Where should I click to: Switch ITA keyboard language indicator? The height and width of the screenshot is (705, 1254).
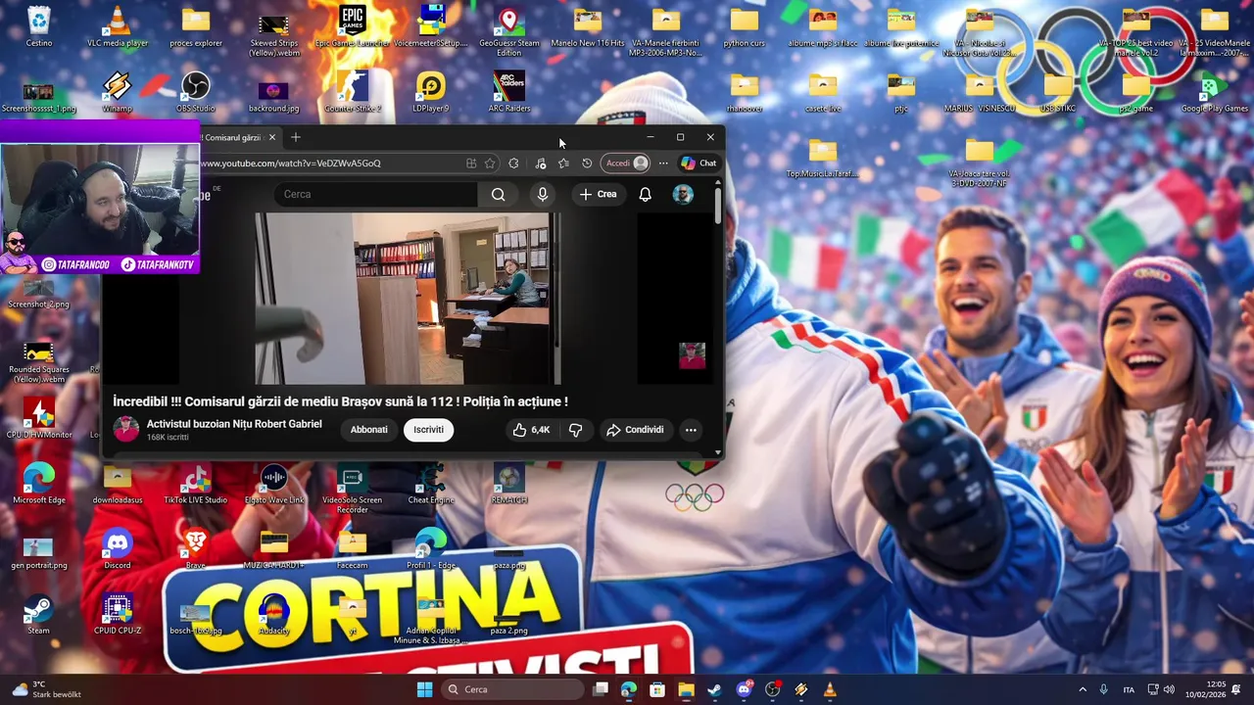coord(1129,689)
